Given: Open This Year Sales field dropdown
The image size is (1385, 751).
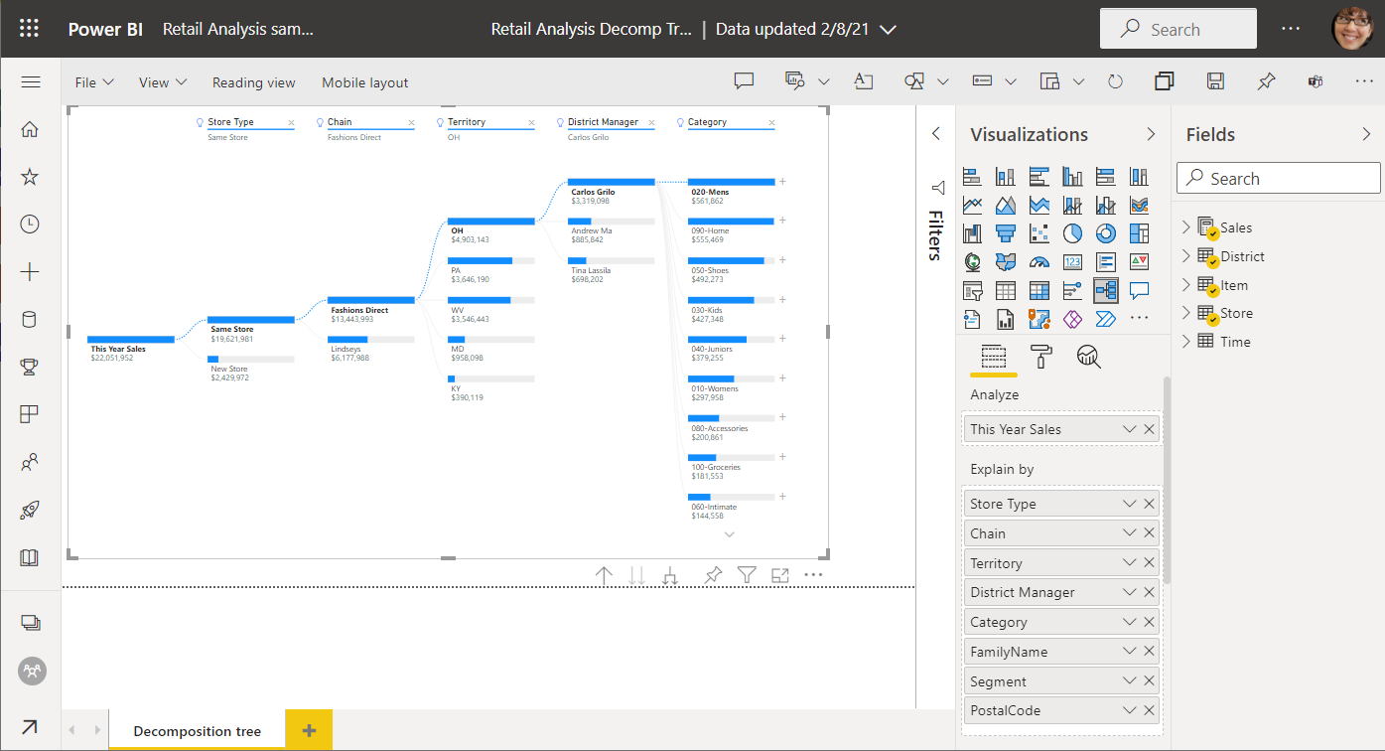Looking at the screenshot, I should [1129, 429].
